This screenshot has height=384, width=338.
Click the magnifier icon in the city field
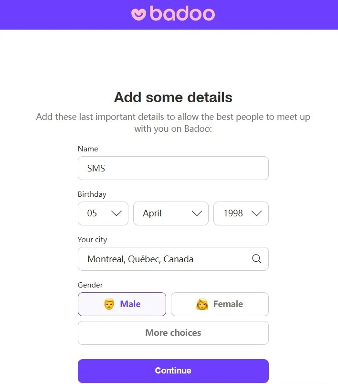[x=256, y=259]
